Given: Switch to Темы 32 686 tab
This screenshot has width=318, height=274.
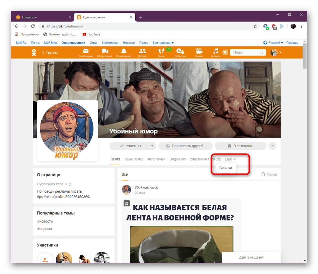Looking at the screenshot, I should click(x=134, y=159).
